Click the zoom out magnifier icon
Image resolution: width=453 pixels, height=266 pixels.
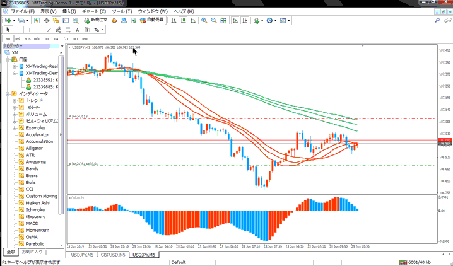(214, 20)
